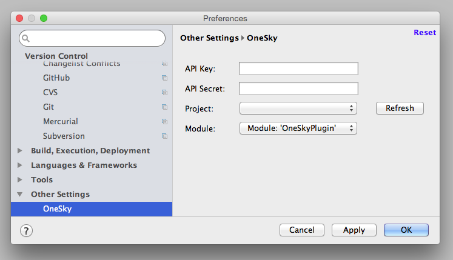This screenshot has height=260, width=453.
Task: Click the Reset link
Action: pyautogui.click(x=424, y=32)
